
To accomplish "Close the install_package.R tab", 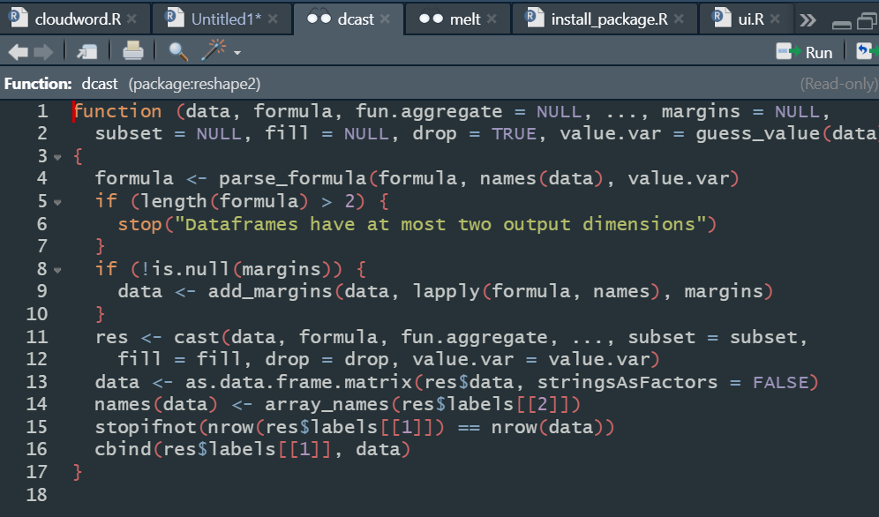I will [x=679, y=19].
